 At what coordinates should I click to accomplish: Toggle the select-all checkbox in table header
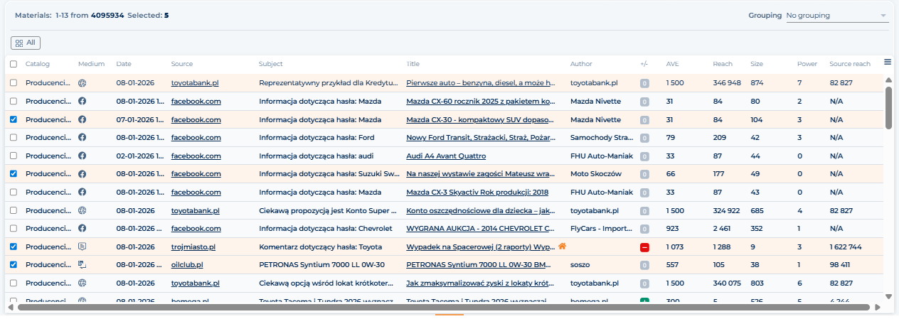[14, 64]
